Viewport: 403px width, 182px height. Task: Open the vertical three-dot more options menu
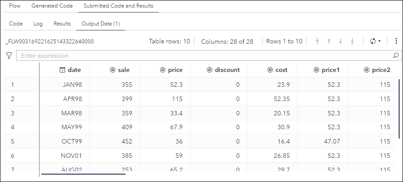pyautogui.click(x=396, y=41)
